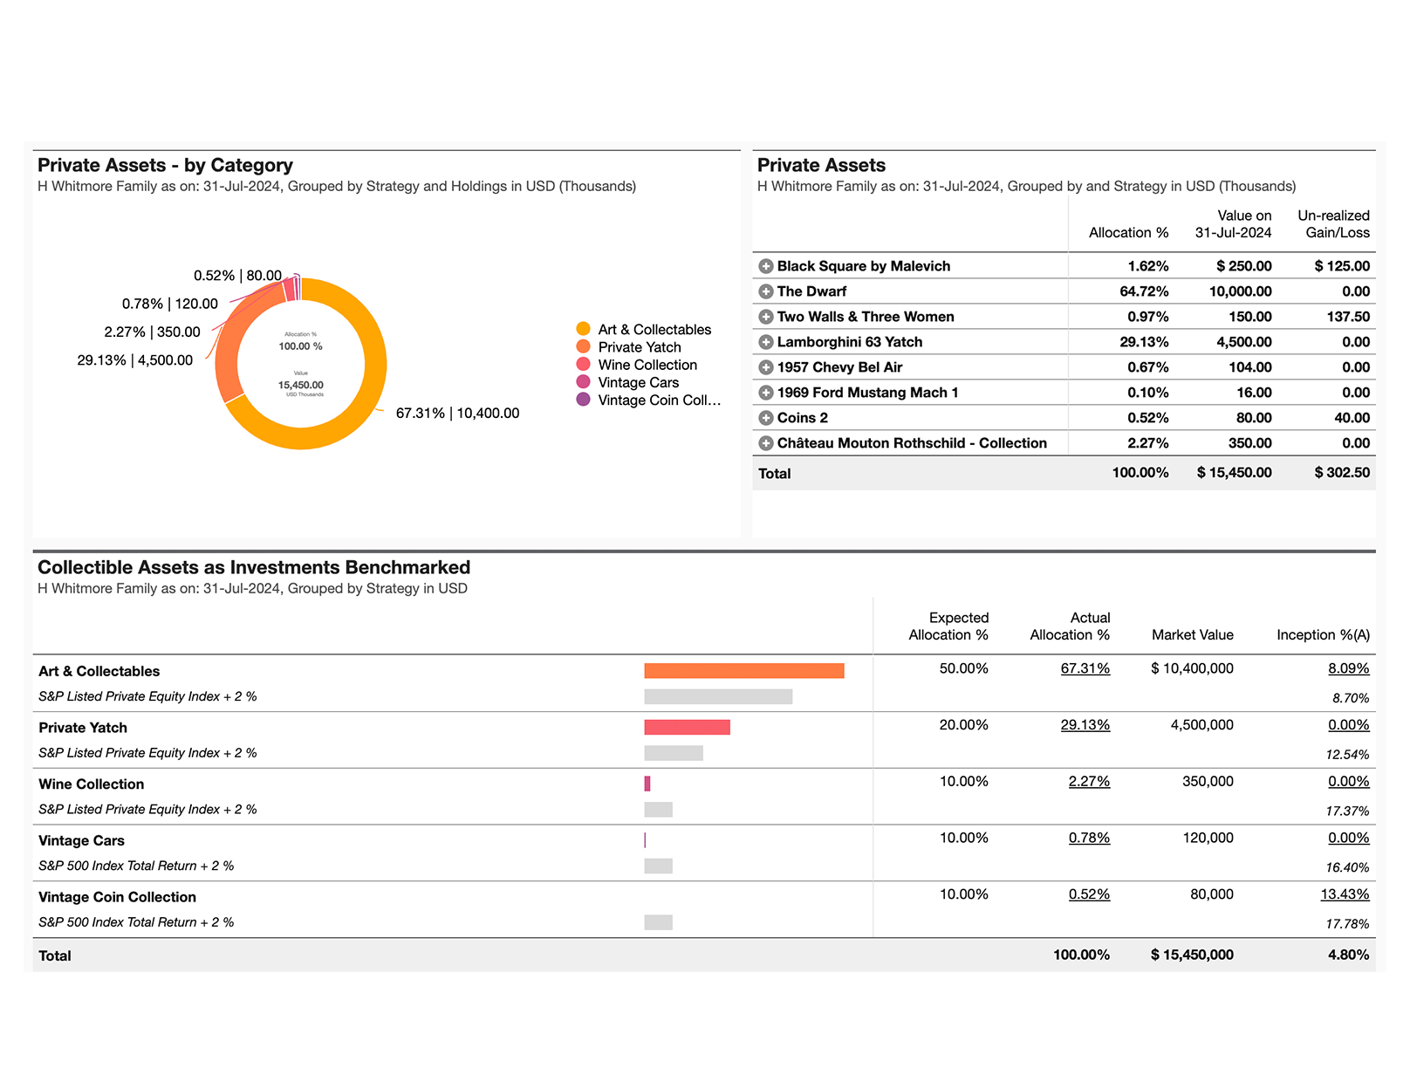
Task: Click the 13.43% Vintage Coin inception link
Action: (x=1345, y=894)
